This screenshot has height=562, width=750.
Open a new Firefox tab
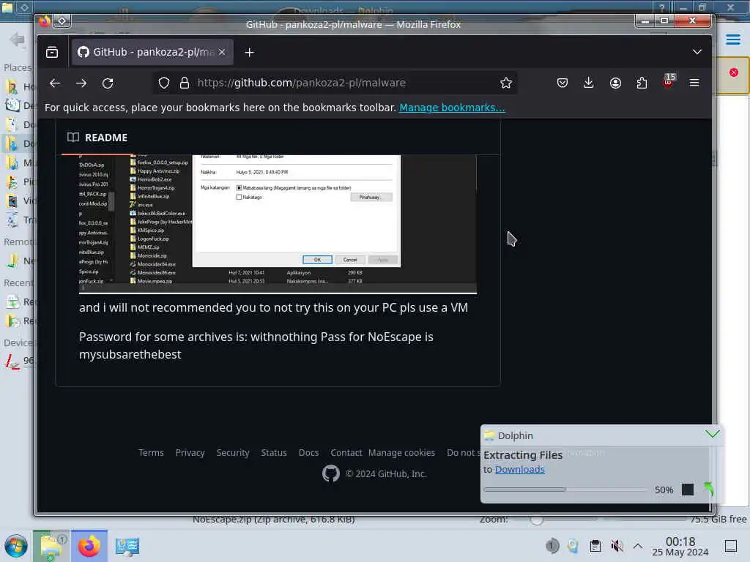(249, 52)
